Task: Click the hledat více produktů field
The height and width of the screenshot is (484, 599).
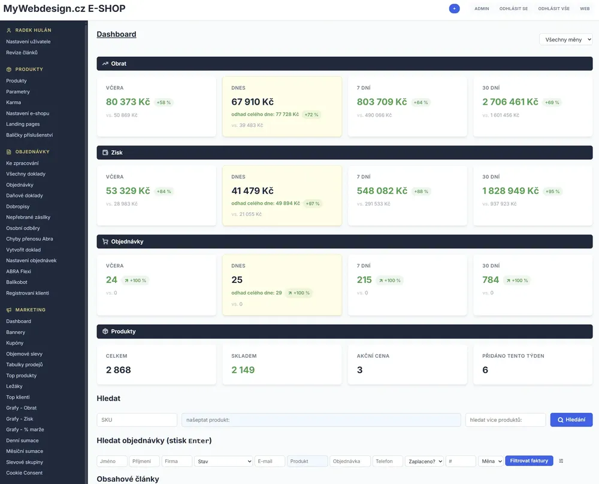Action: [x=505, y=419]
